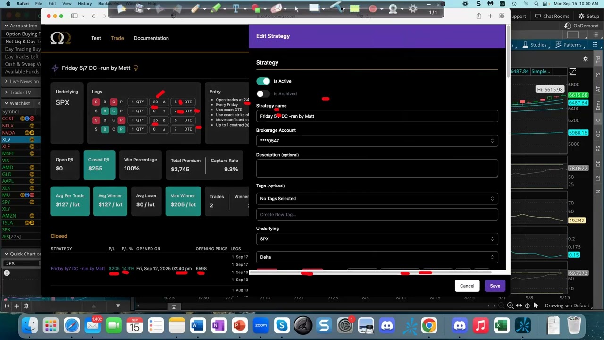Click the zoom magnifier icon under chart
Viewport: 604px width, 340px height.
point(510,306)
